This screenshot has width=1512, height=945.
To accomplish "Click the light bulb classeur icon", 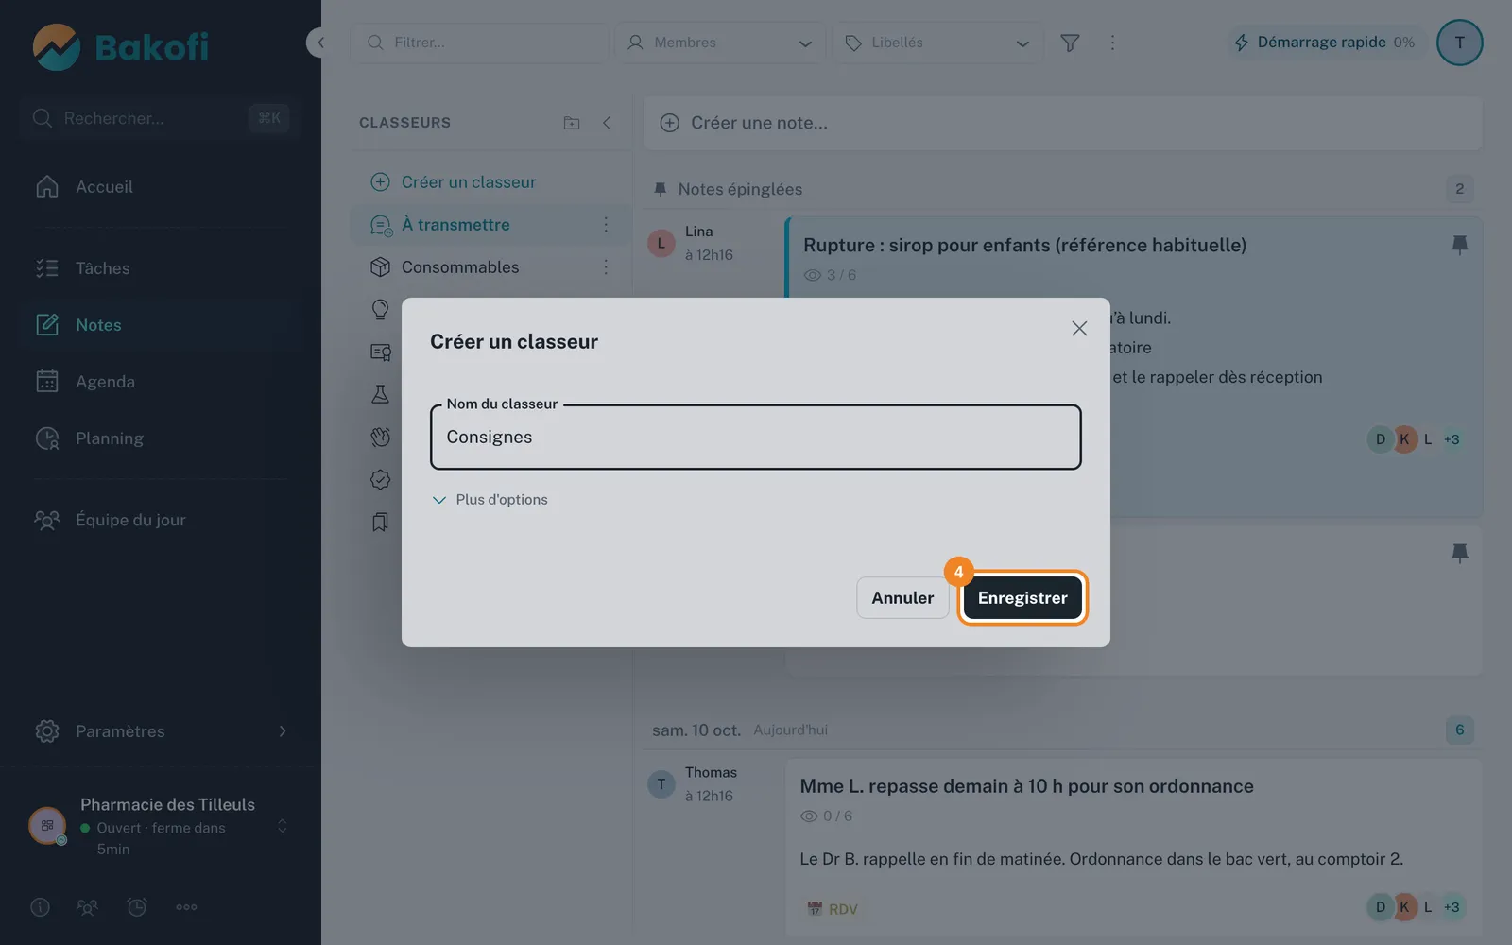I will pyautogui.click(x=380, y=310).
